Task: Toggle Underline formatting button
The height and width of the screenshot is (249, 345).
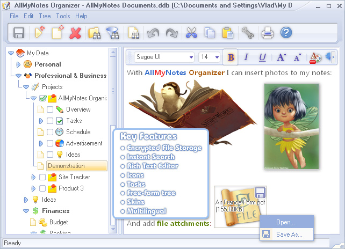Action: (x=262, y=57)
